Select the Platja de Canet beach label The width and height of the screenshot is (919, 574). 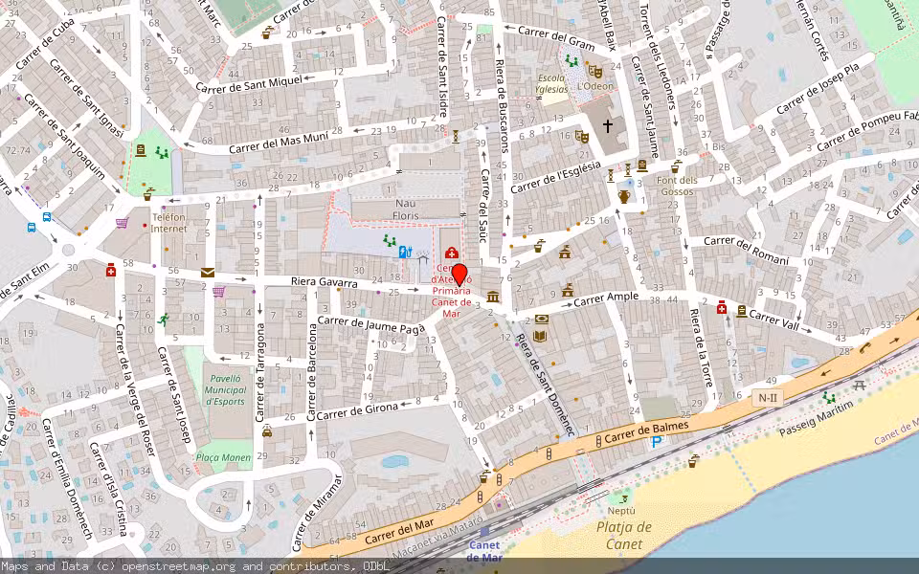click(624, 536)
